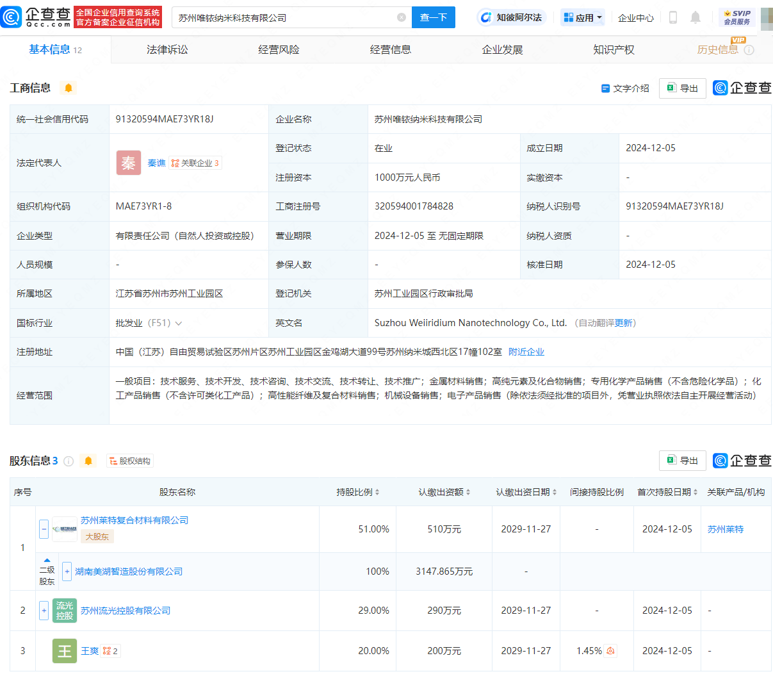The image size is (773, 674).
Task: Collapse 苏州莱特复合材料 shareholder row
Action: (44, 529)
